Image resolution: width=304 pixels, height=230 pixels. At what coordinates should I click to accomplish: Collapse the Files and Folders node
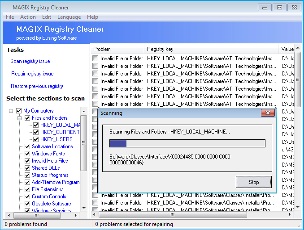[20, 118]
